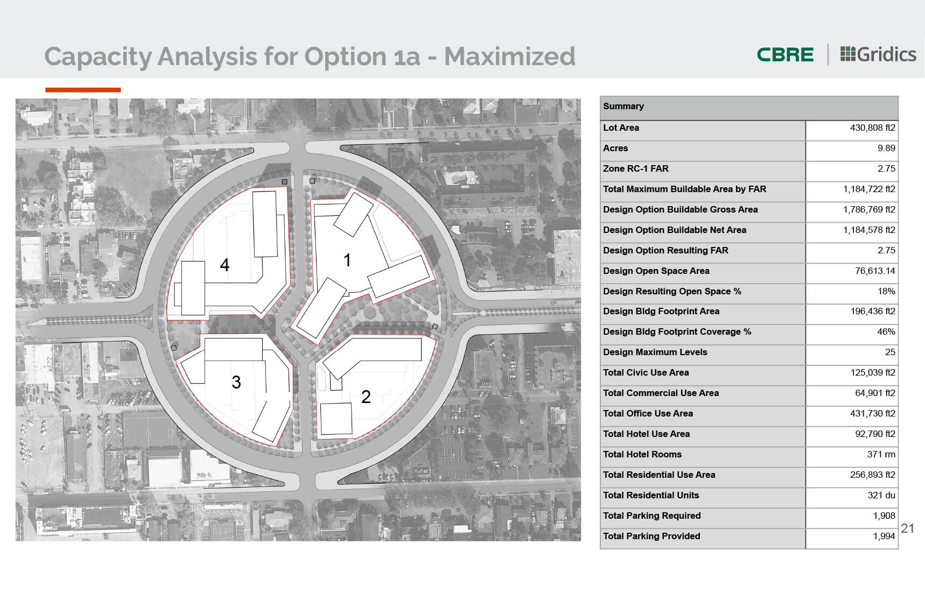925x593 pixels.
Task: Click the Design Maximum Levels value 25
Action: pos(890,352)
